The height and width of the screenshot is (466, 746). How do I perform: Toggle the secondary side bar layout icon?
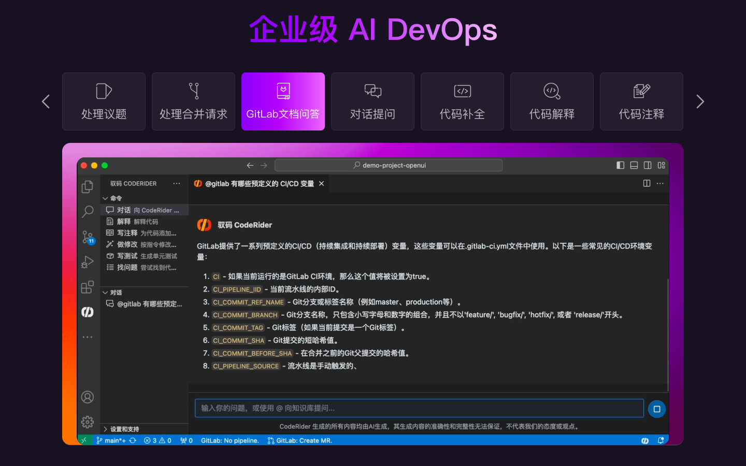(x=648, y=165)
